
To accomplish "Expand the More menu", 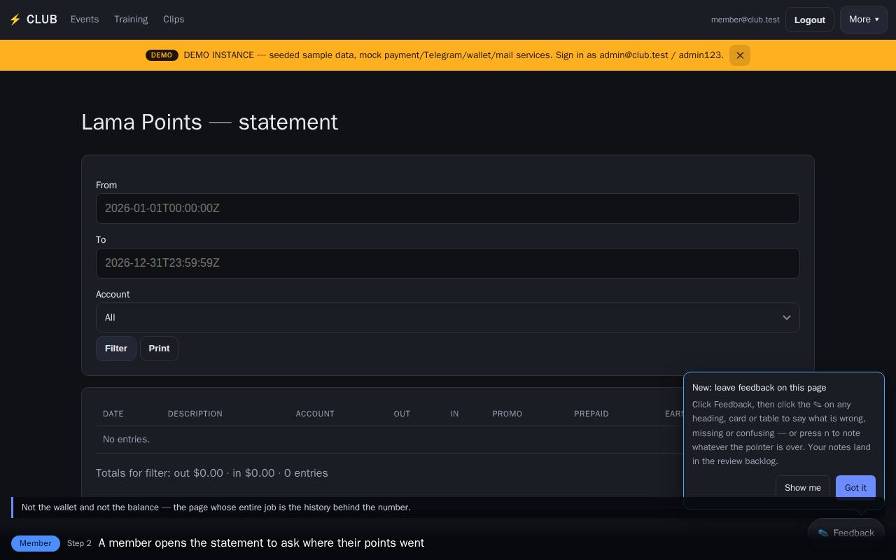I will click(864, 20).
